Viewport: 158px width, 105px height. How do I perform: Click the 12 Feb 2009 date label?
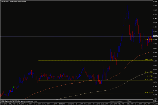pyautogui.click(x=147, y=104)
